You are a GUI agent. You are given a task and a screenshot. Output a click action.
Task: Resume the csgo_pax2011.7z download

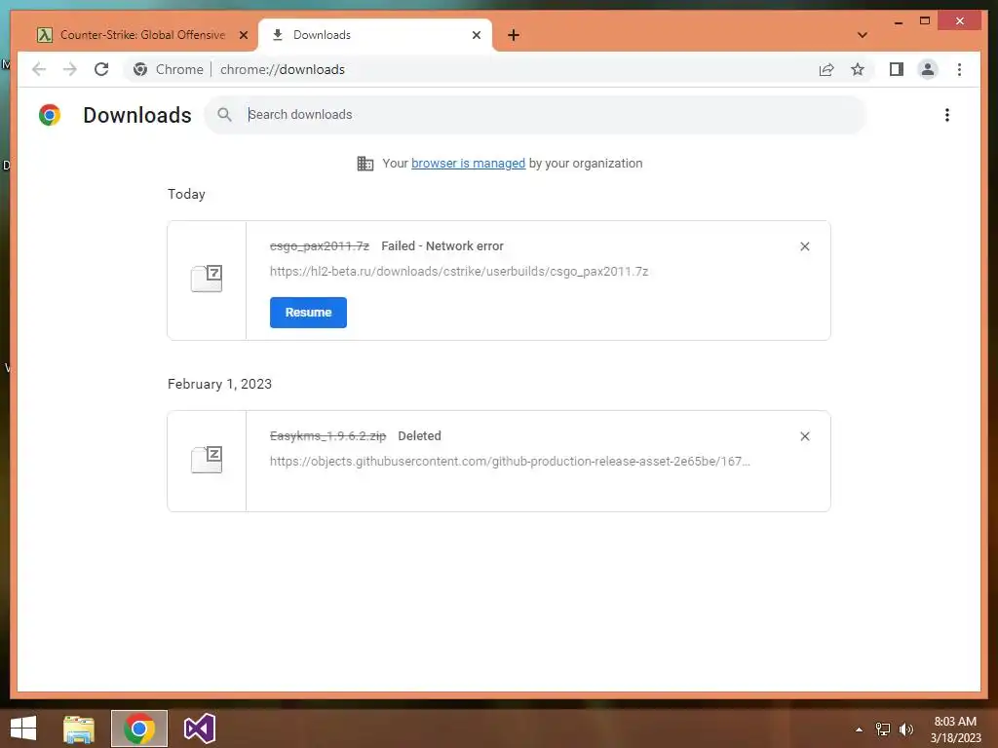point(308,313)
